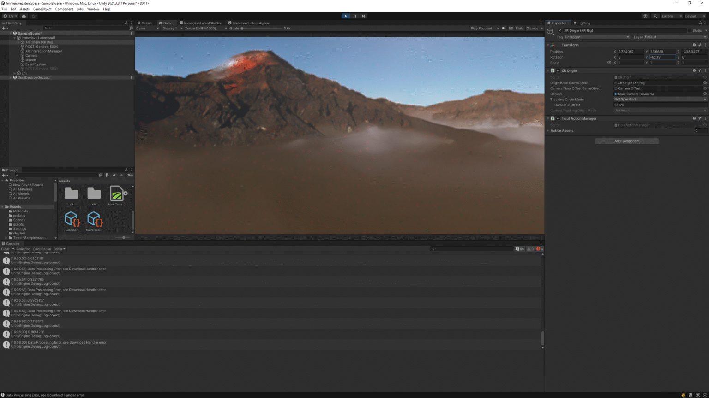Select the New Terrain asset

click(117, 196)
